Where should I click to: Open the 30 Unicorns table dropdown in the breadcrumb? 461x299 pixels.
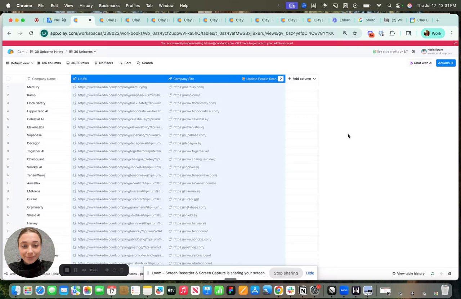[82, 52]
